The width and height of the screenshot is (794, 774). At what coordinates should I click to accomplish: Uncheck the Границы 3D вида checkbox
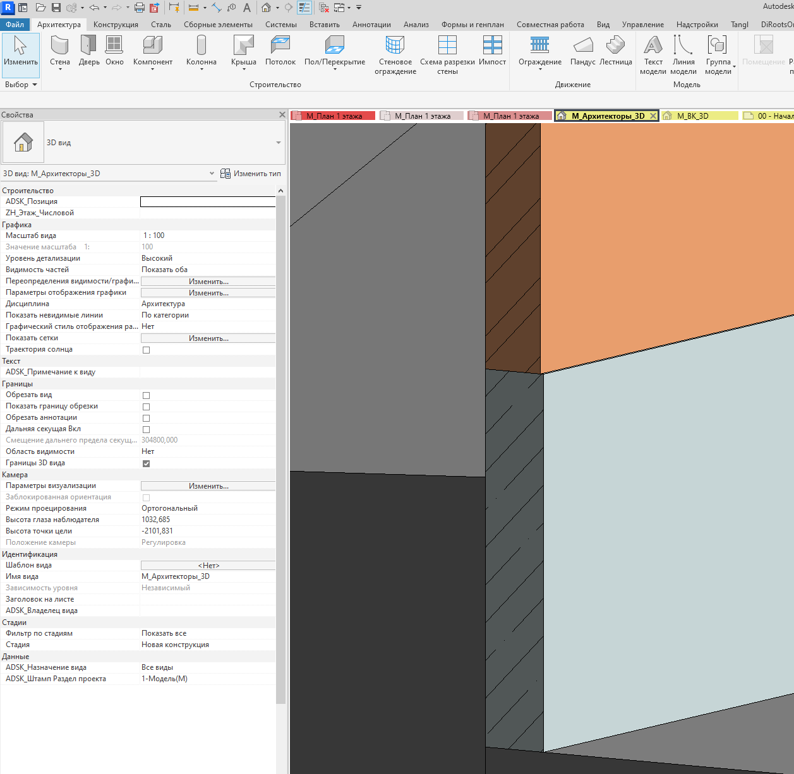click(146, 463)
